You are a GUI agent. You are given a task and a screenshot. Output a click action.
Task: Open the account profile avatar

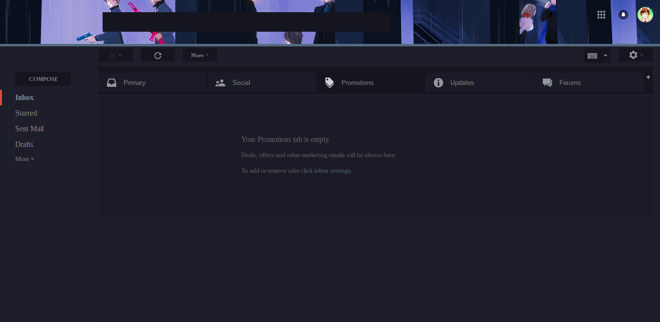(645, 15)
